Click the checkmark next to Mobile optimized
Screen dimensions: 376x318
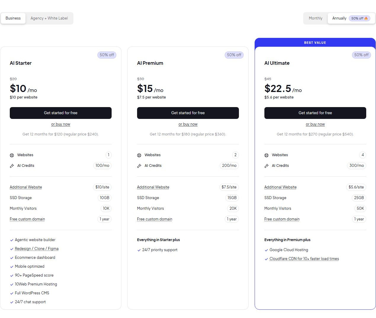click(12, 267)
